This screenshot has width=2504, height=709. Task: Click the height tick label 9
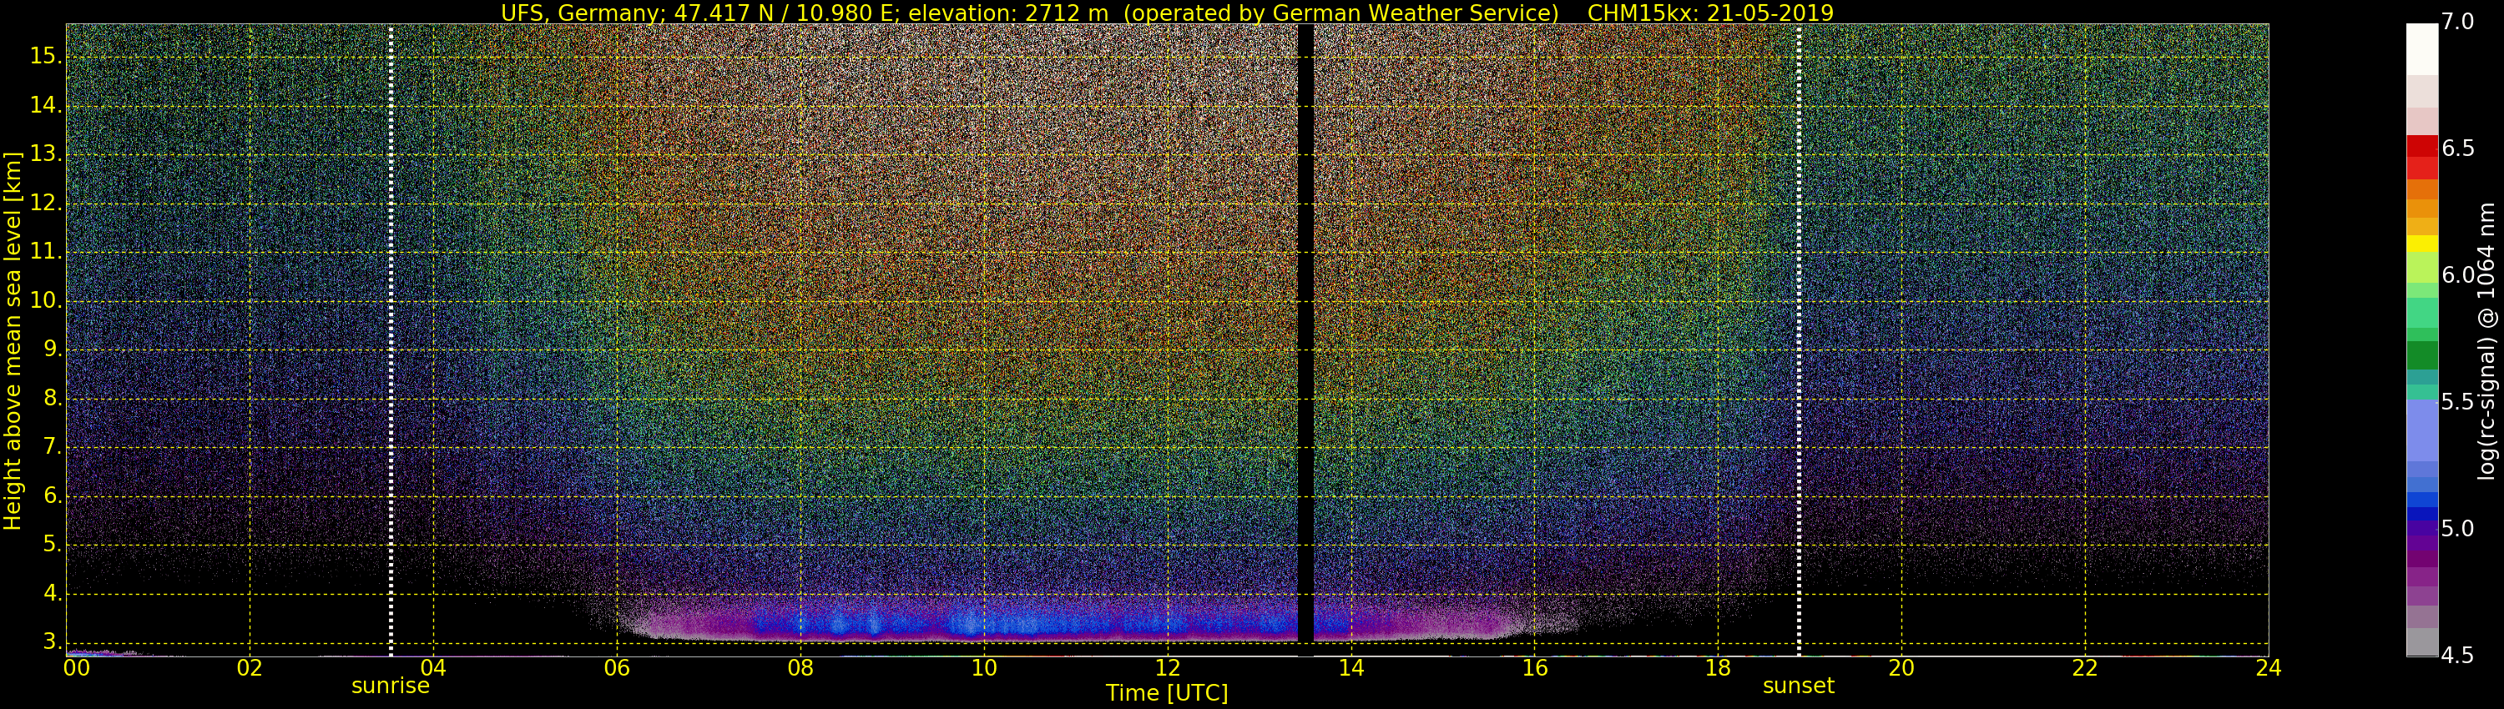pyautogui.click(x=53, y=349)
